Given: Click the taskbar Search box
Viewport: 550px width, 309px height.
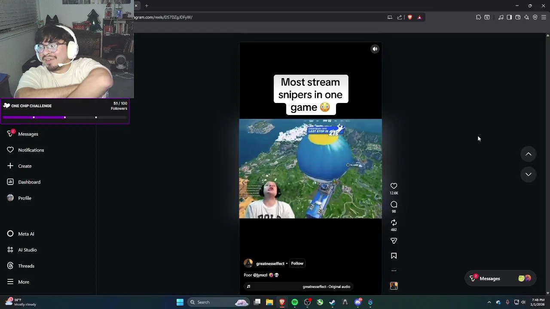Looking at the screenshot, I should 219,302.
